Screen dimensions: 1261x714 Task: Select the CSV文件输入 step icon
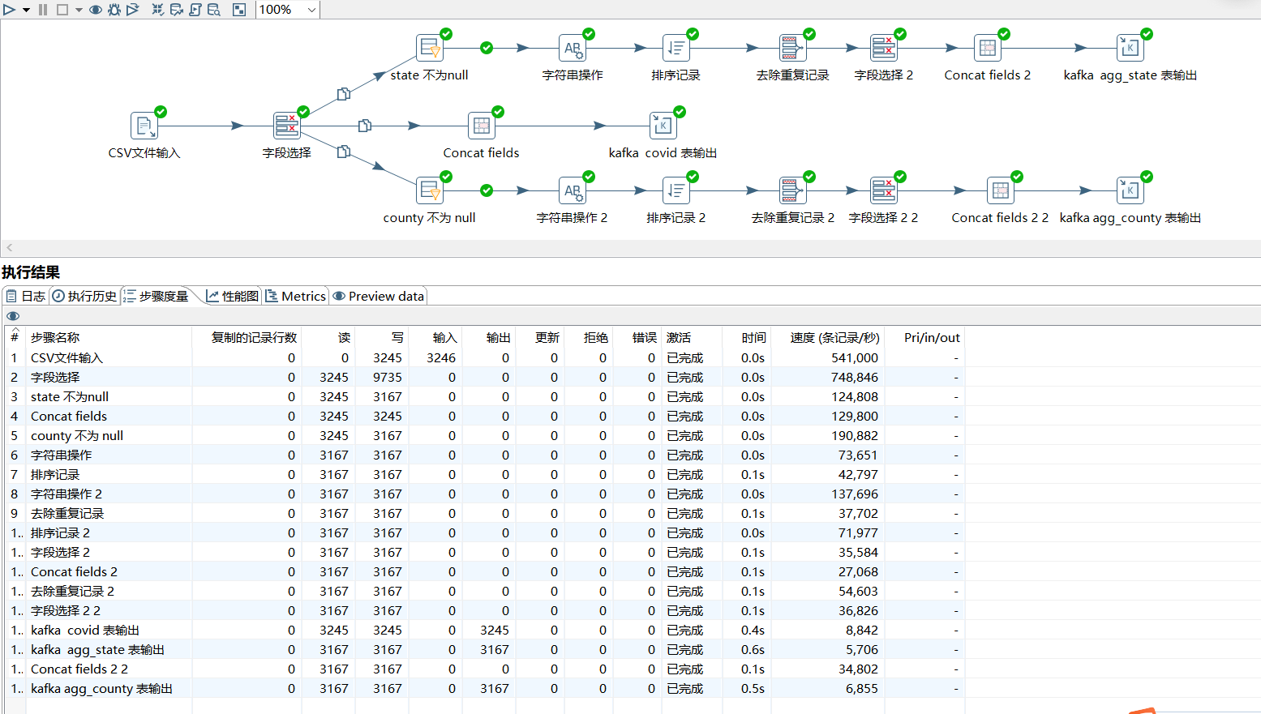coord(144,126)
